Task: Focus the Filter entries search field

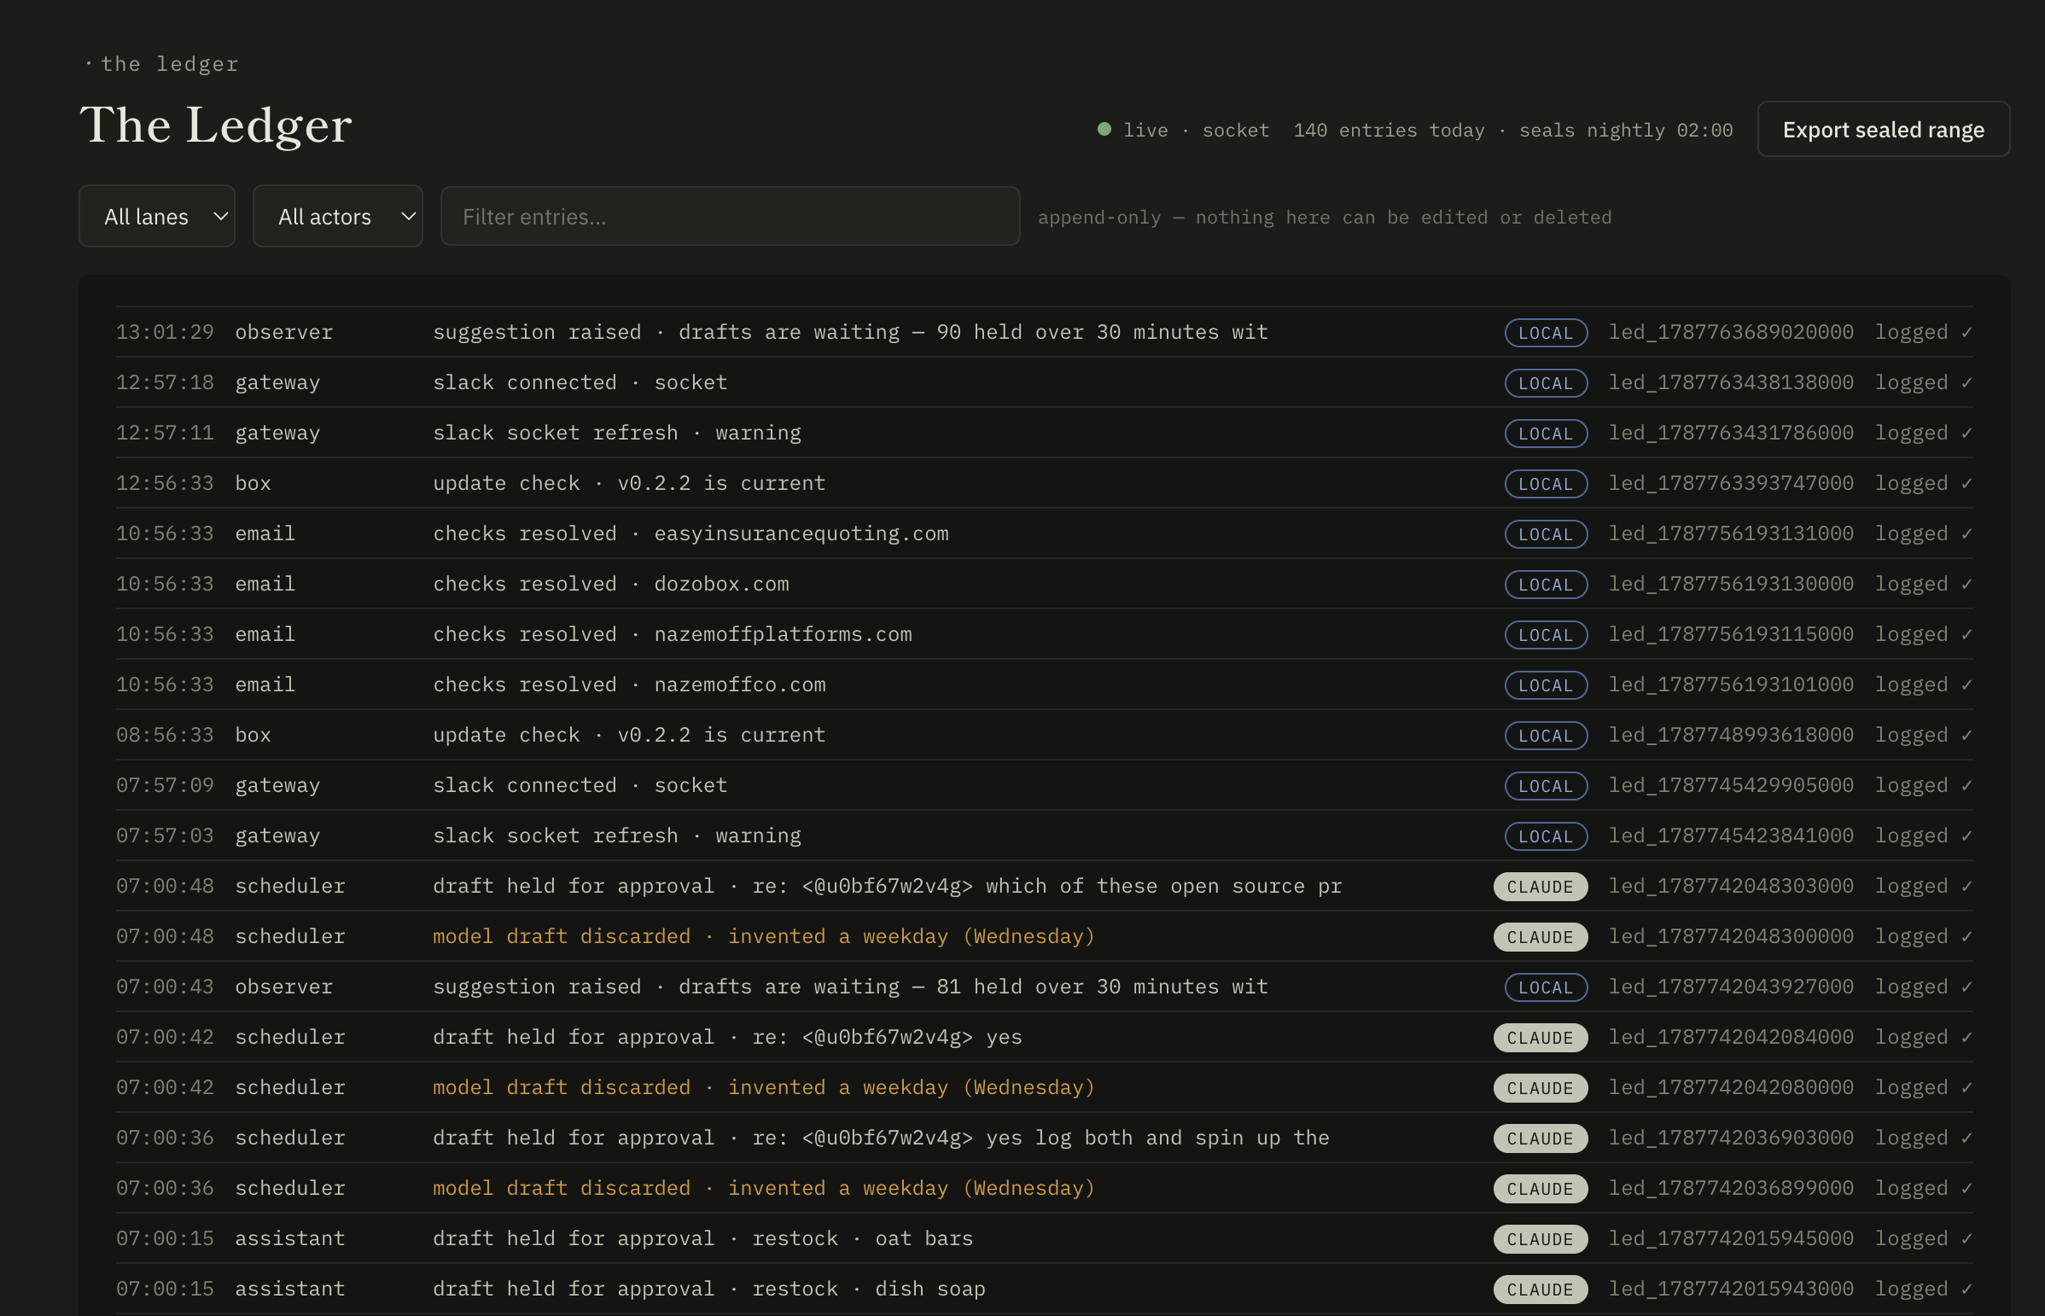Action: click(730, 216)
